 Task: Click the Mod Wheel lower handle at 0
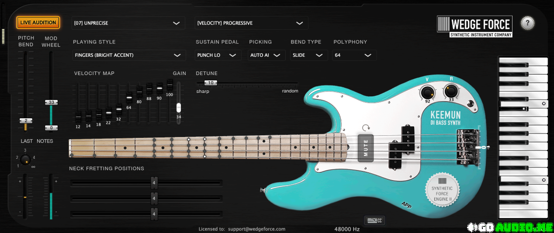click(51, 128)
